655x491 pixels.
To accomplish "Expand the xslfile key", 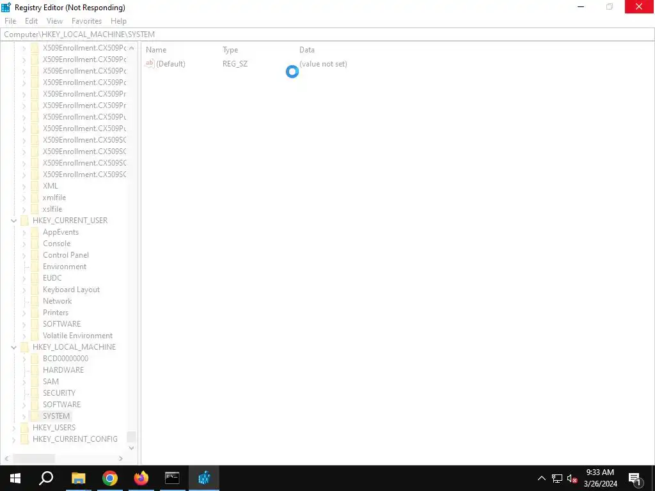I will pos(24,209).
